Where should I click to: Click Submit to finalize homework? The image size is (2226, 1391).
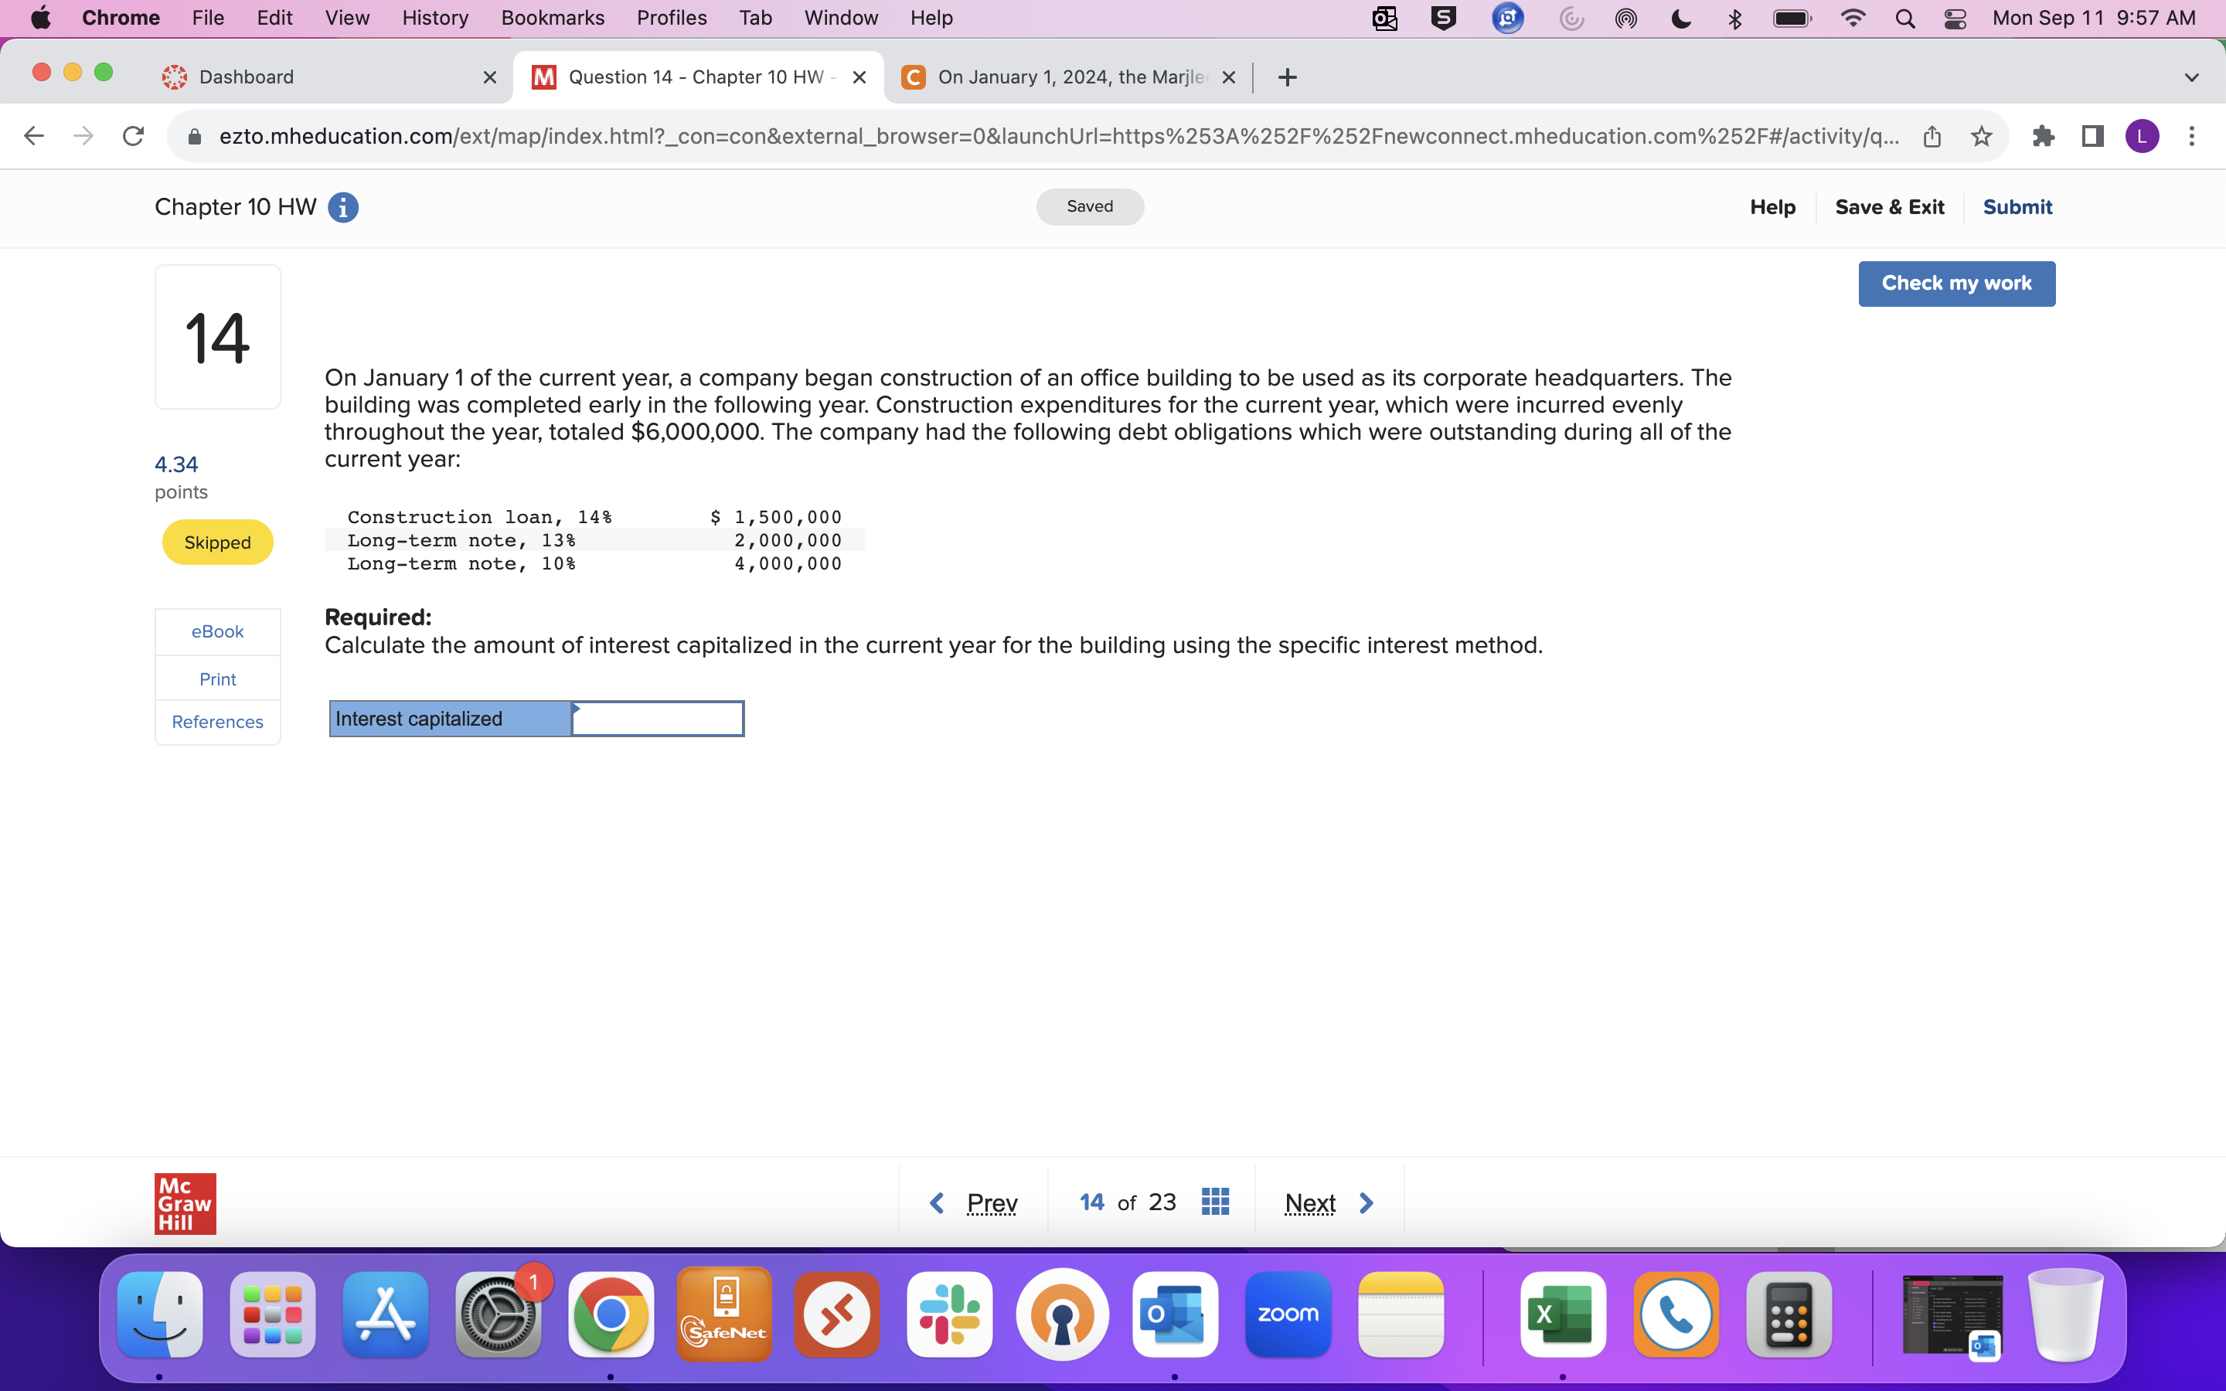click(2017, 205)
